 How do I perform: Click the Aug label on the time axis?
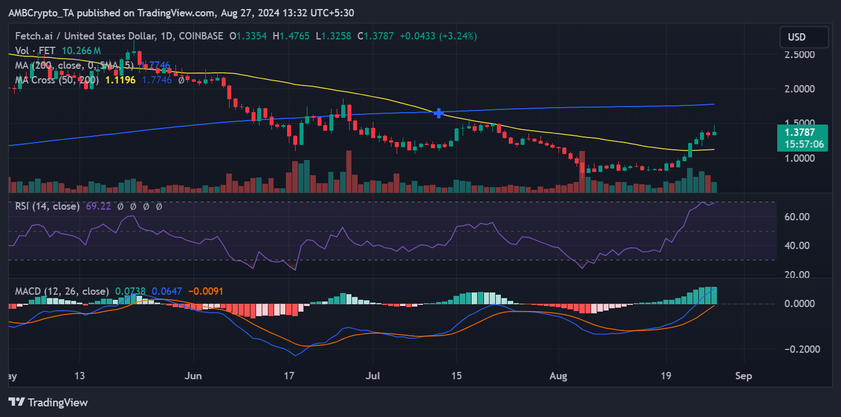tap(558, 376)
